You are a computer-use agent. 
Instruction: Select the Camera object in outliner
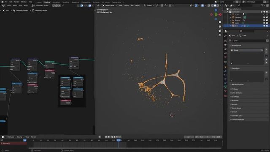click(238, 17)
